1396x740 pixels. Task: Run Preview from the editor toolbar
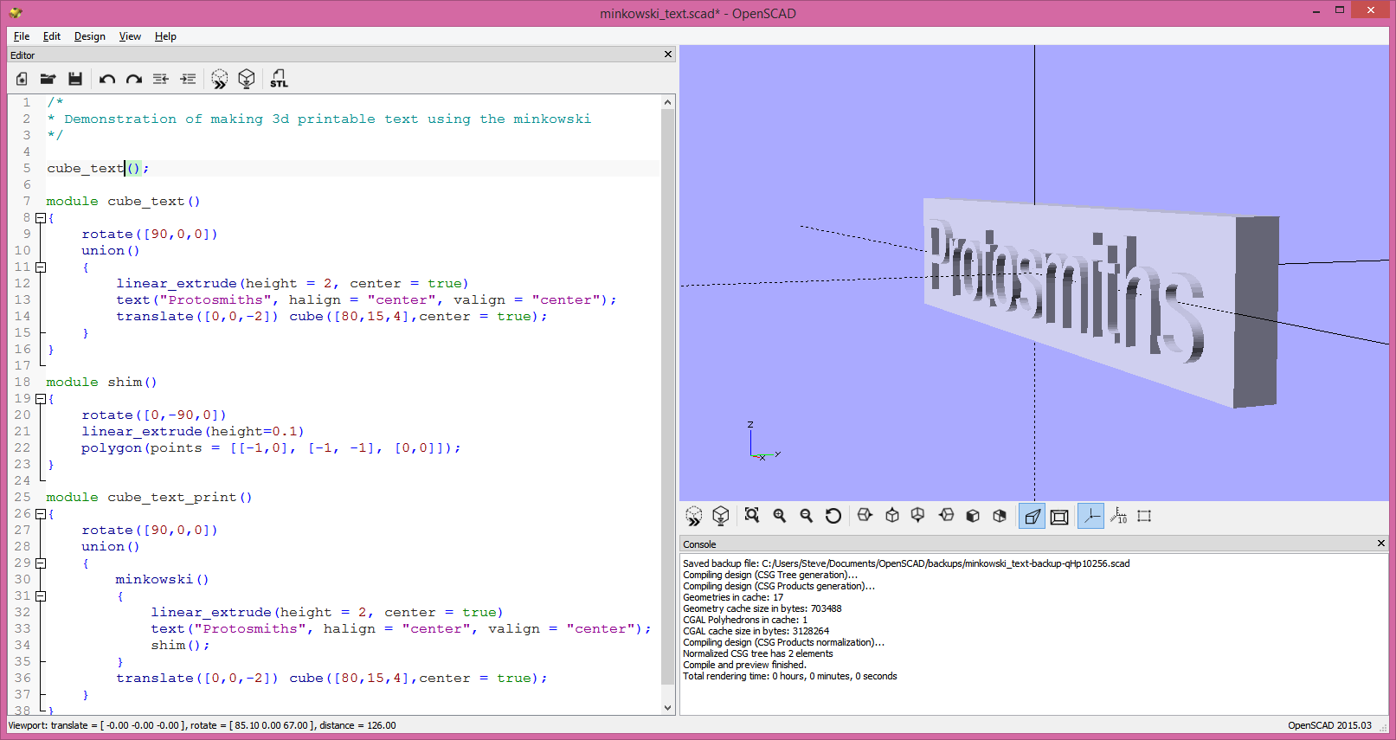[x=220, y=79]
